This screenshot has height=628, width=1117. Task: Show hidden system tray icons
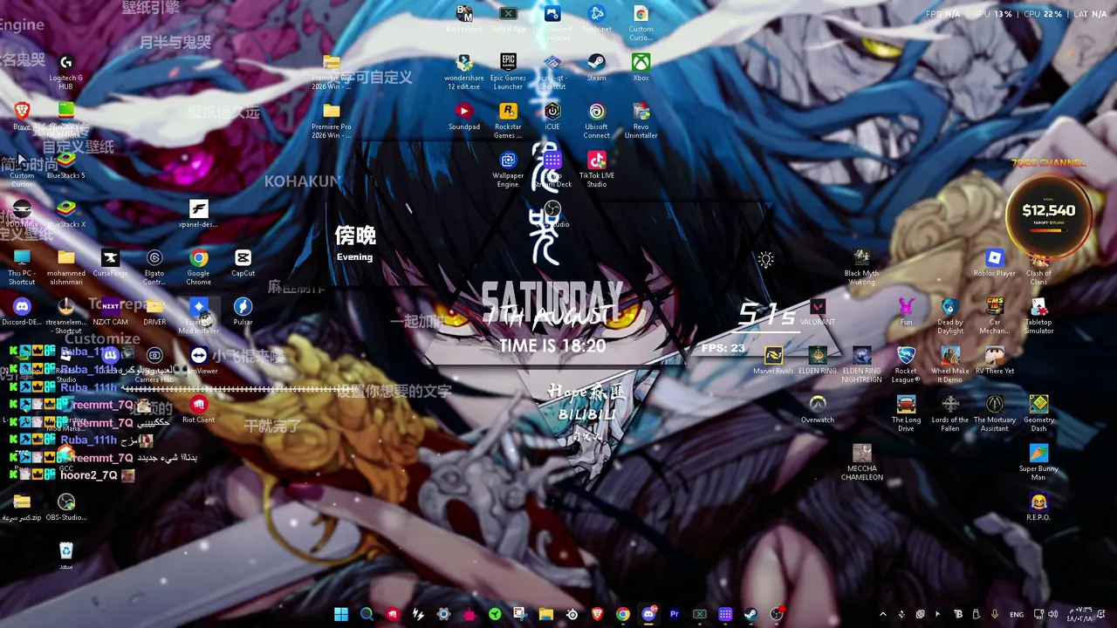click(x=882, y=614)
